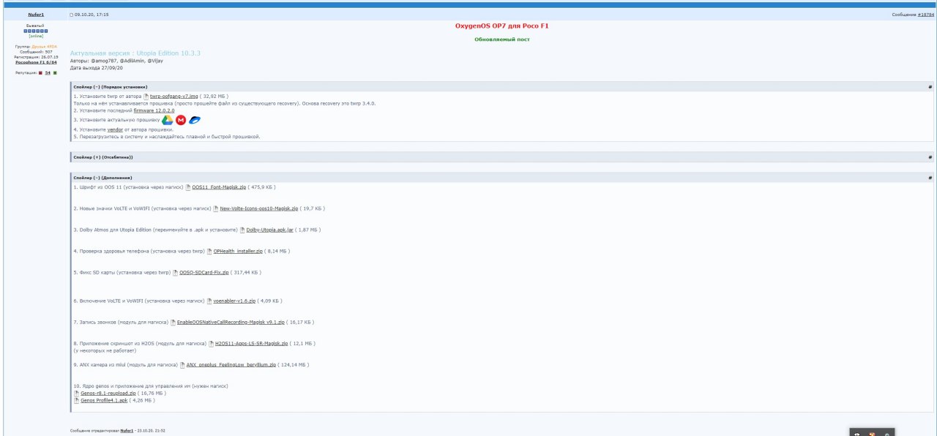Click file icon beside Dolby-Utopia.apk.jar
Screen dimensions: 937x436
(243, 230)
